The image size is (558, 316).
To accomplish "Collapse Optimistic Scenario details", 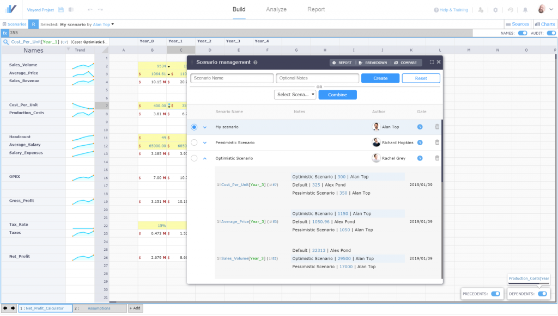I will [205, 158].
